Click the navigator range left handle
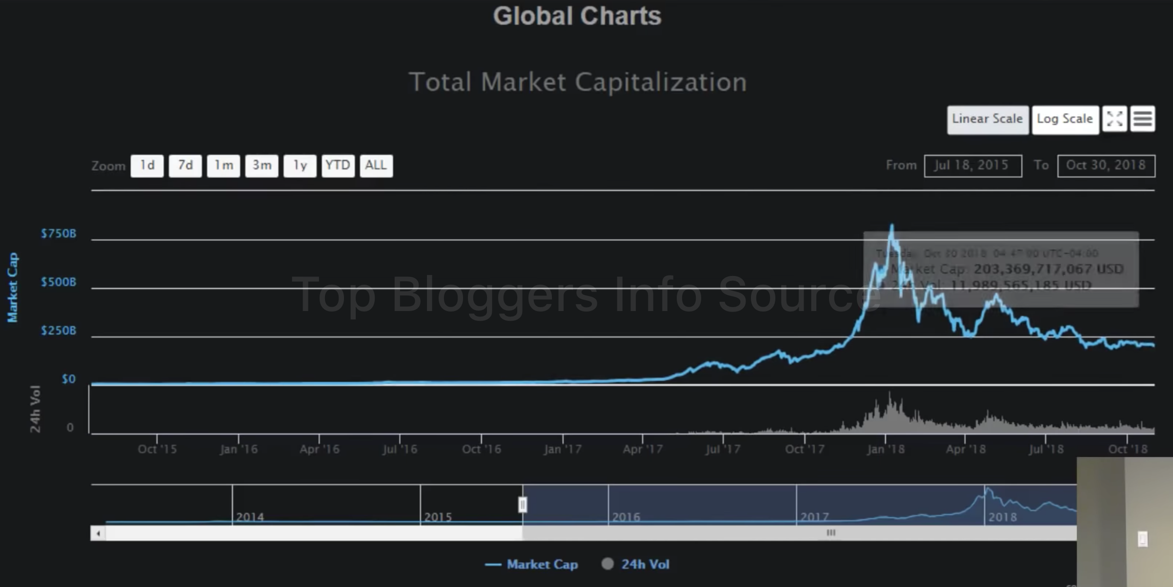The width and height of the screenshot is (1173, 587). click(523, 505)
